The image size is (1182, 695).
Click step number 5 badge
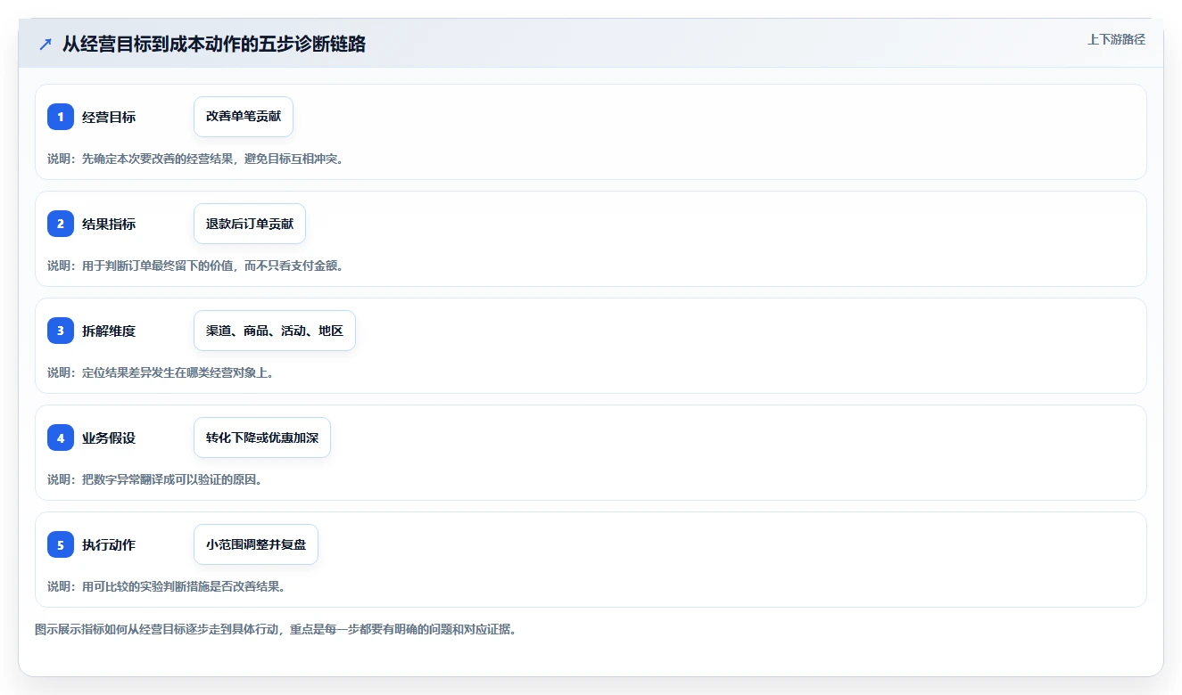tap(61, 544)
